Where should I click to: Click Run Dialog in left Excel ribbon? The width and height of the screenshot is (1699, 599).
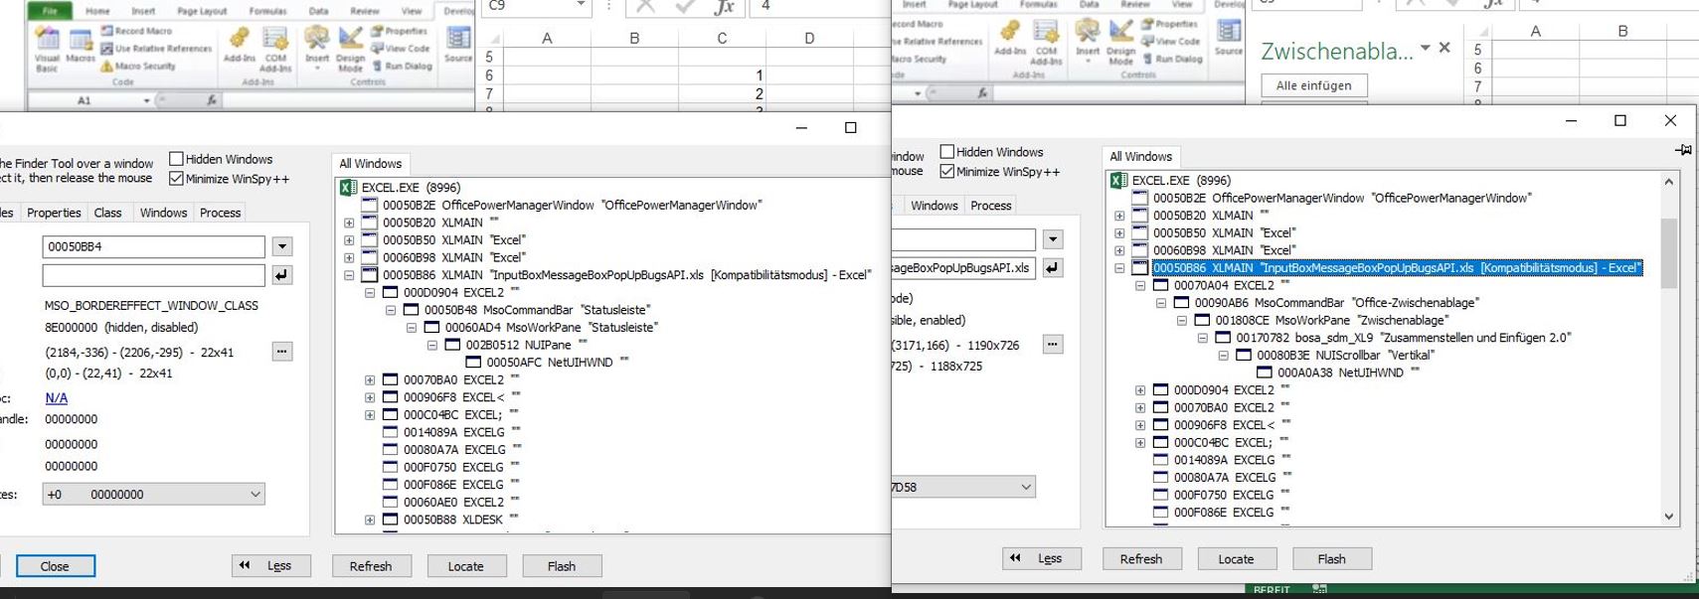pos(402,67)
